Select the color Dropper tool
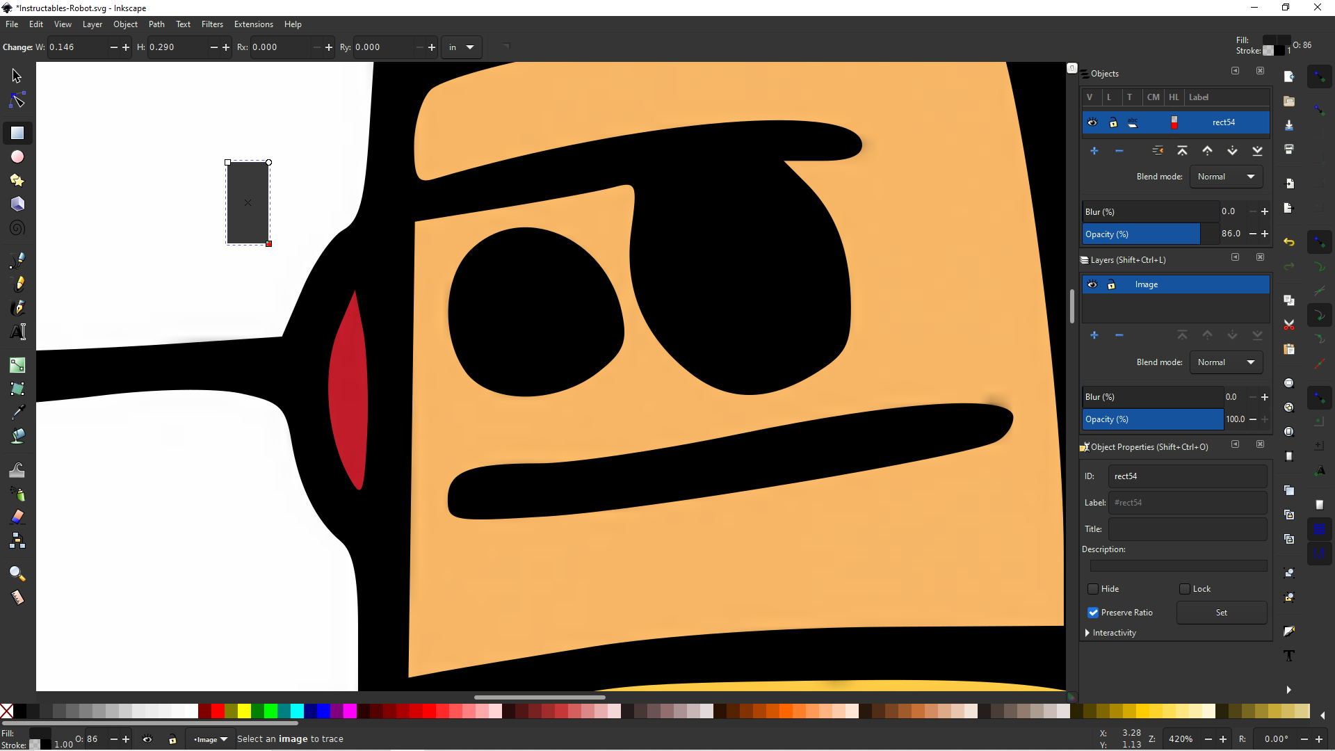Screen dimensions: 1335x751 19,412
